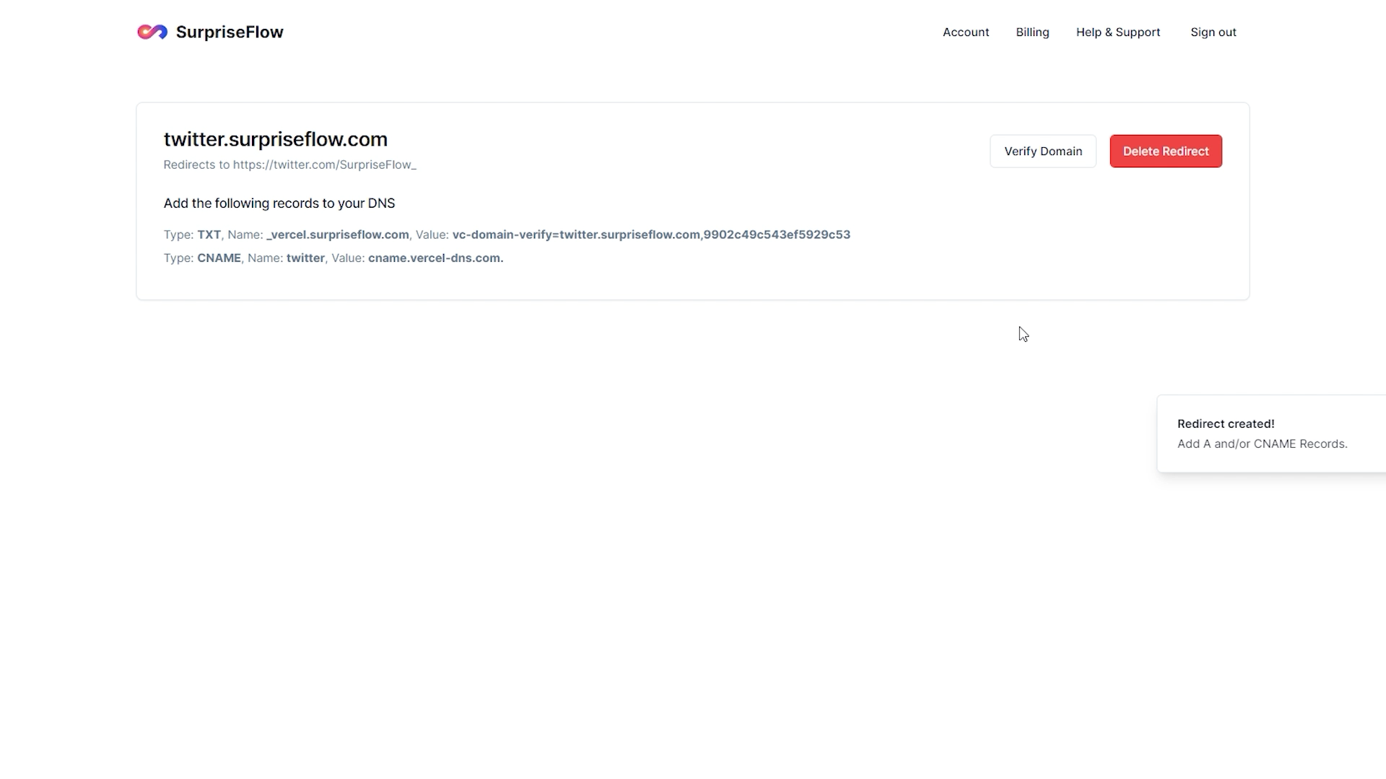Image resolution: width=1386 pixels, height=779 pixels.
Task: Open the Account menu item
Action: (x=966, y=32)
